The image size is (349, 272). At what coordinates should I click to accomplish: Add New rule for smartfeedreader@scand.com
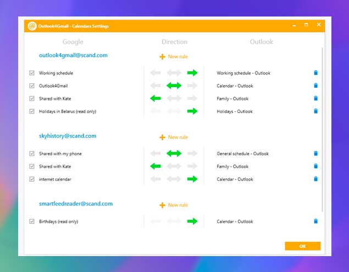pyautogui.click(x=174, y=205)
